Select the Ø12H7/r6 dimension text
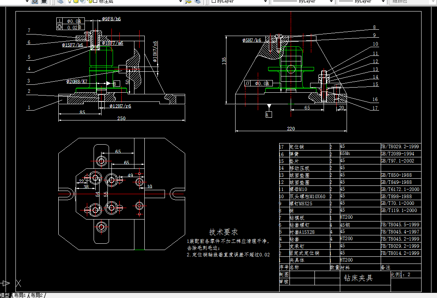This screenshot has width=437, height=298. (121, 106)
